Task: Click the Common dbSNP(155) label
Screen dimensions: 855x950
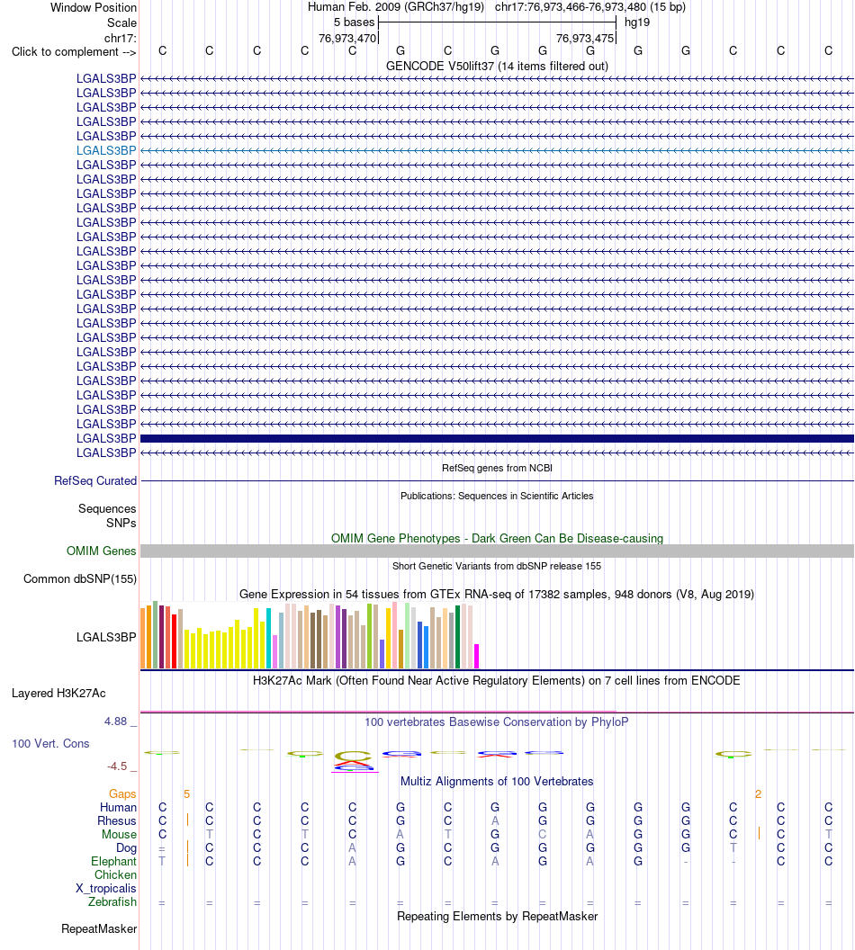Action: (x=80, y=578)
